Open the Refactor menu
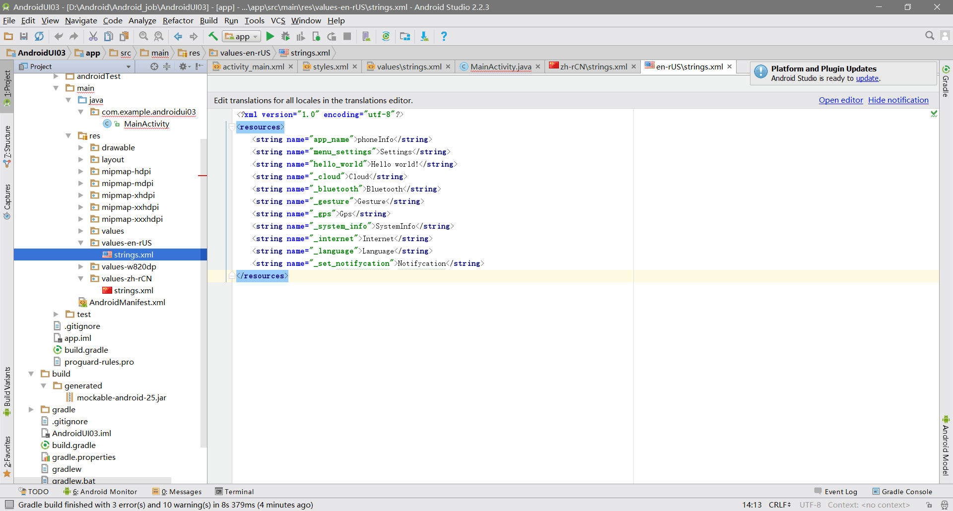 [x=178, y=20]
